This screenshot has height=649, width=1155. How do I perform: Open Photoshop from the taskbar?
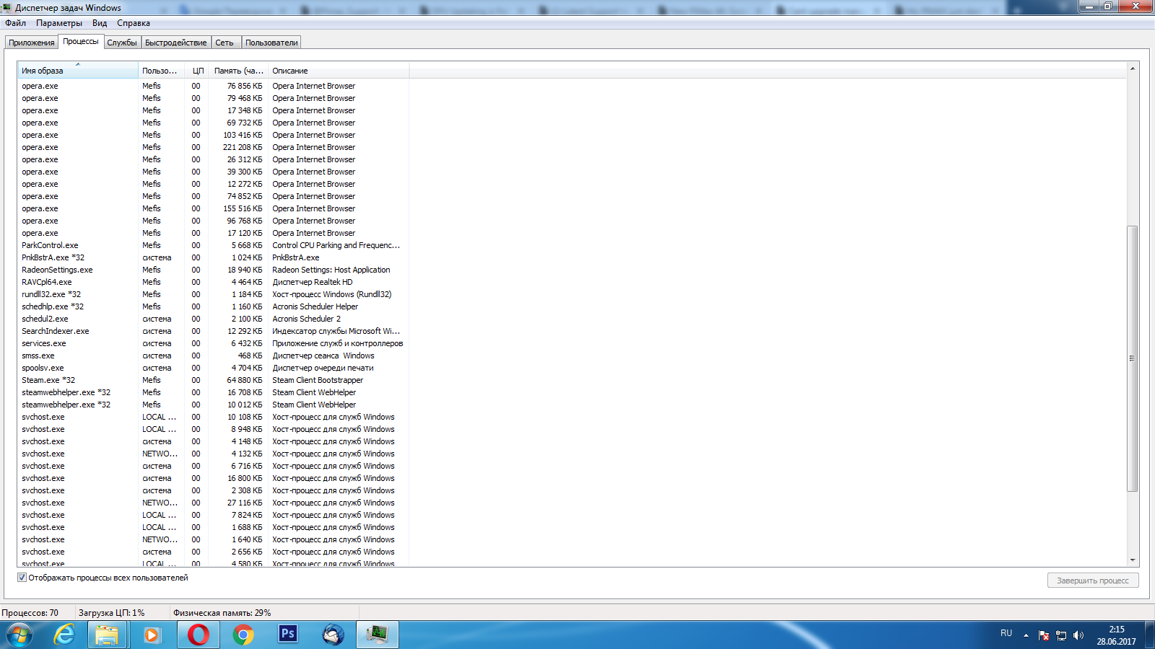[x=288, y=635]
